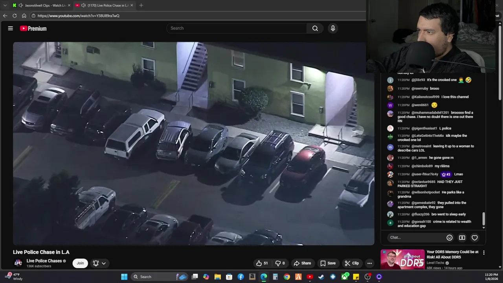This screenshot has width=503, height=283.
Task: Click the DDR5 recommended video thumbnail
Action: 402,259
